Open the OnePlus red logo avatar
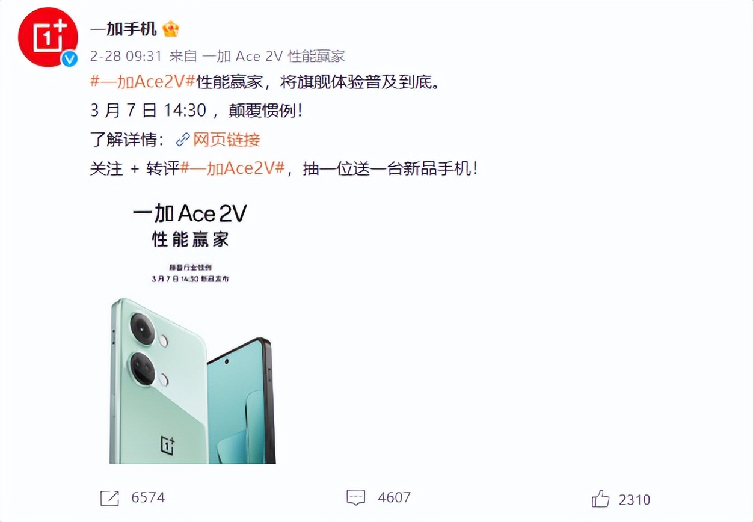The image size is (753, 522). [48, 37]
